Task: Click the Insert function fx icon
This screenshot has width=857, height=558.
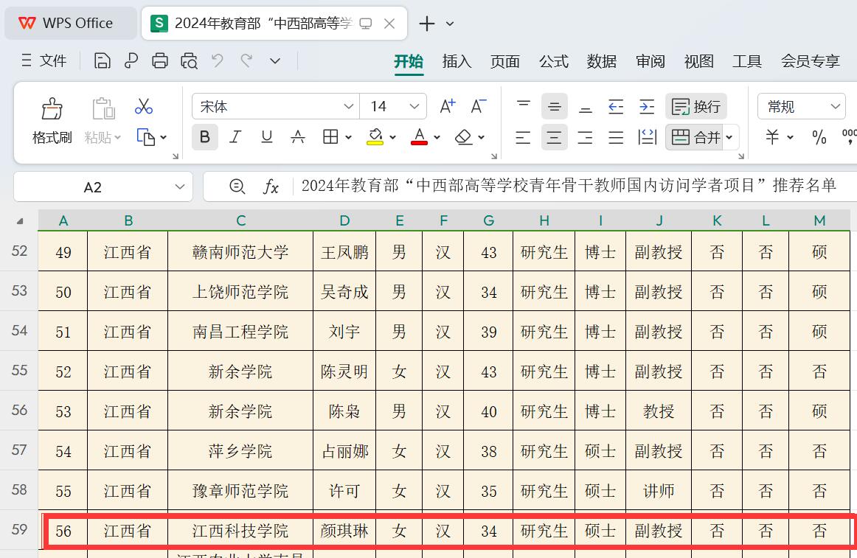Action: (x=271, y=187)
